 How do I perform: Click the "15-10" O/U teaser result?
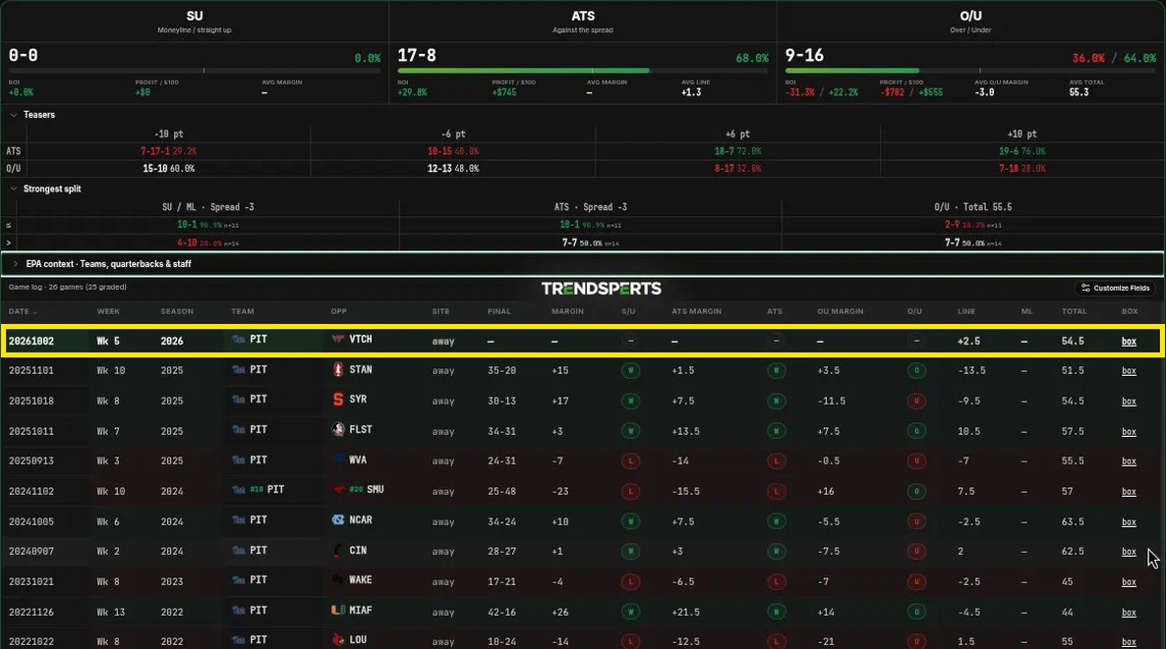(x=154, y=169)
